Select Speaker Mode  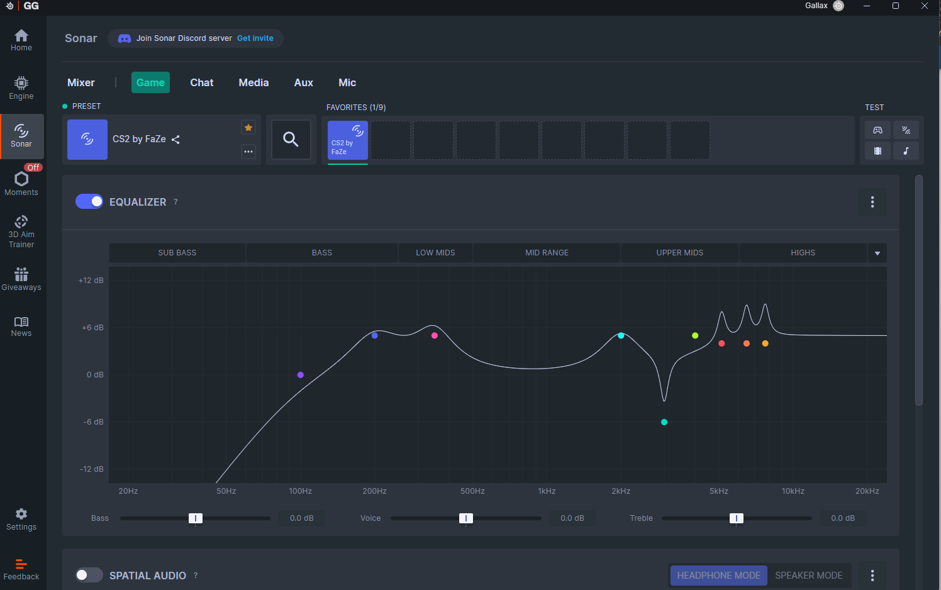(x=809, y=576)
